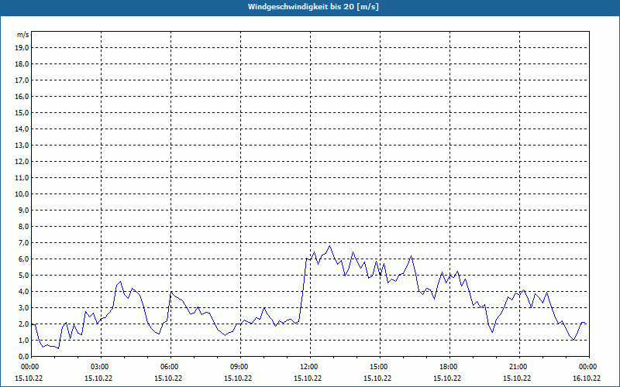Pick the '15.10.22' date under 18:00
620x387 pixels.
[447, 378]
